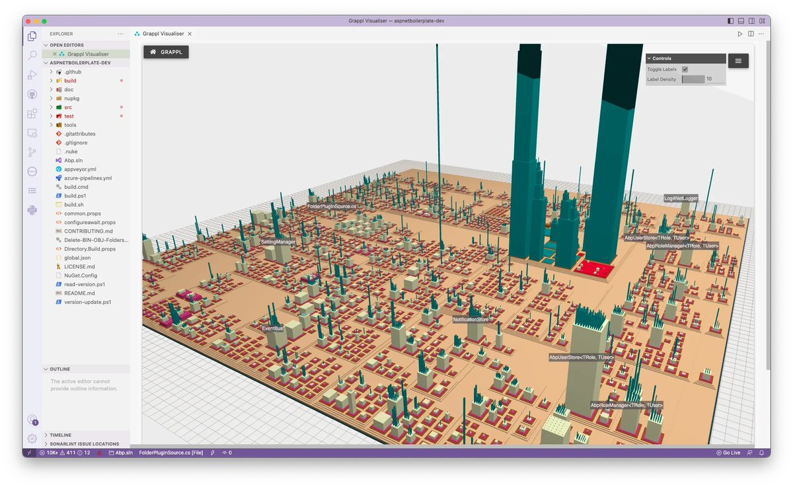
Task: Open azure-pipelines.yml file
Action: [86, 178]
